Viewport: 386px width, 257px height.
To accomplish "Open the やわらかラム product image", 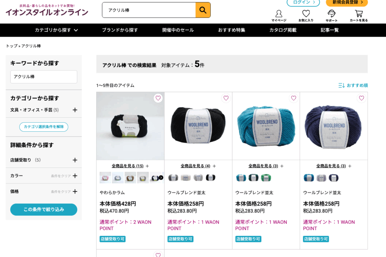I will [x=130, y=126].
